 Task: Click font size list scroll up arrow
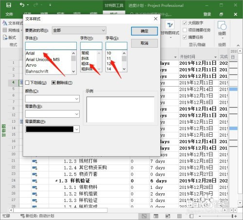click(124, 53)
